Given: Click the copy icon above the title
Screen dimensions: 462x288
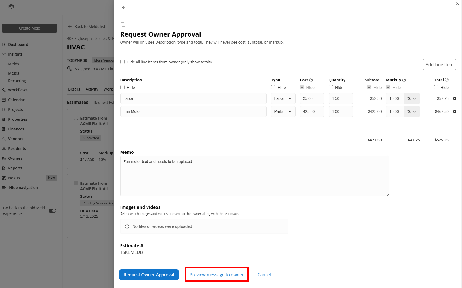Looking at the screenshot, I should [x=123, y=24].
